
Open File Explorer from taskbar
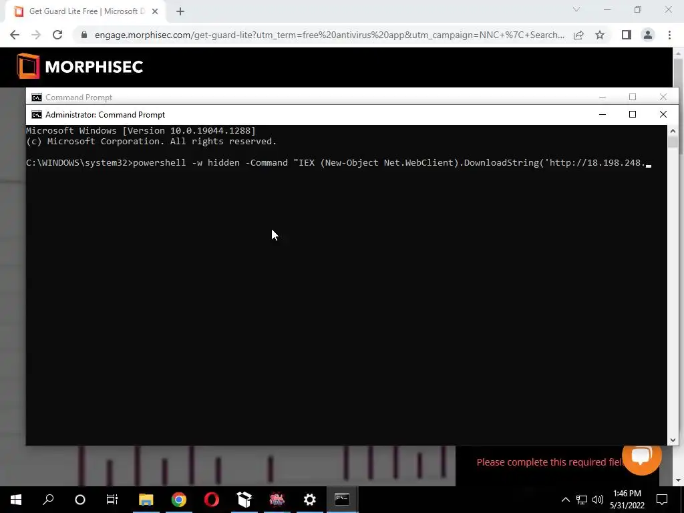click(146, 500)
